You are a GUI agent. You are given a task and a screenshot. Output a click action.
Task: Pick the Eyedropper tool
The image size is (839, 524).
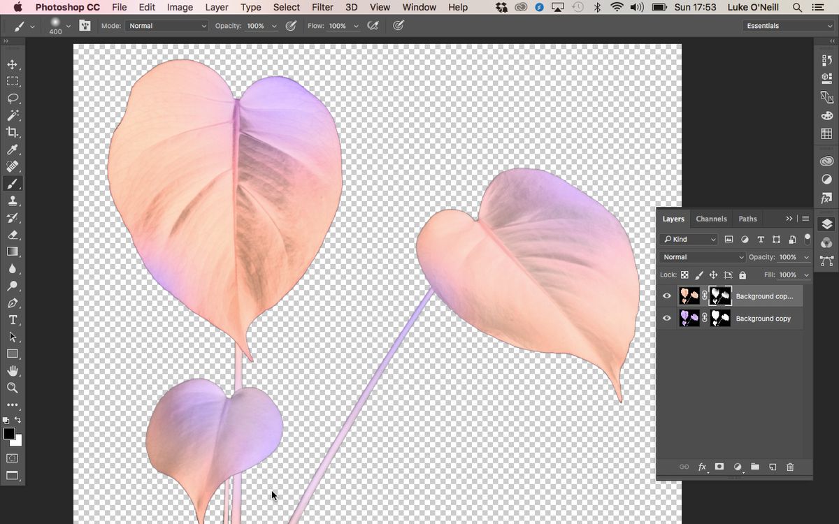tap(13, 150)
